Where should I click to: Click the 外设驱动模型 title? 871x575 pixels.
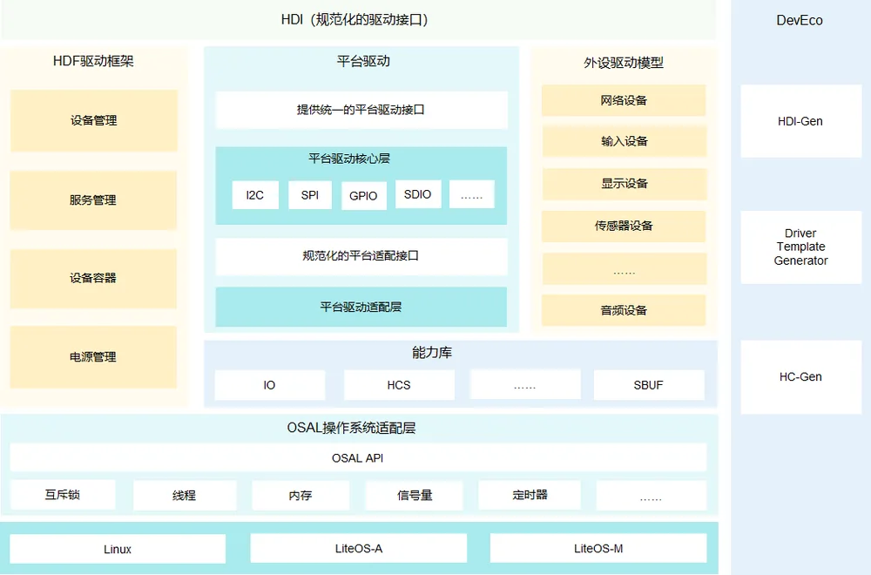624,63
